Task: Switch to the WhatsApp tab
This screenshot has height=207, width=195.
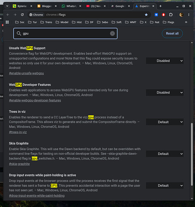Action: (71, 6)
